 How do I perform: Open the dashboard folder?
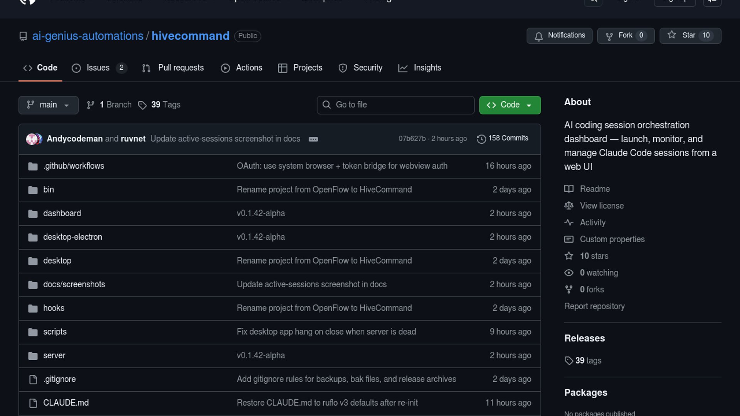62,213
